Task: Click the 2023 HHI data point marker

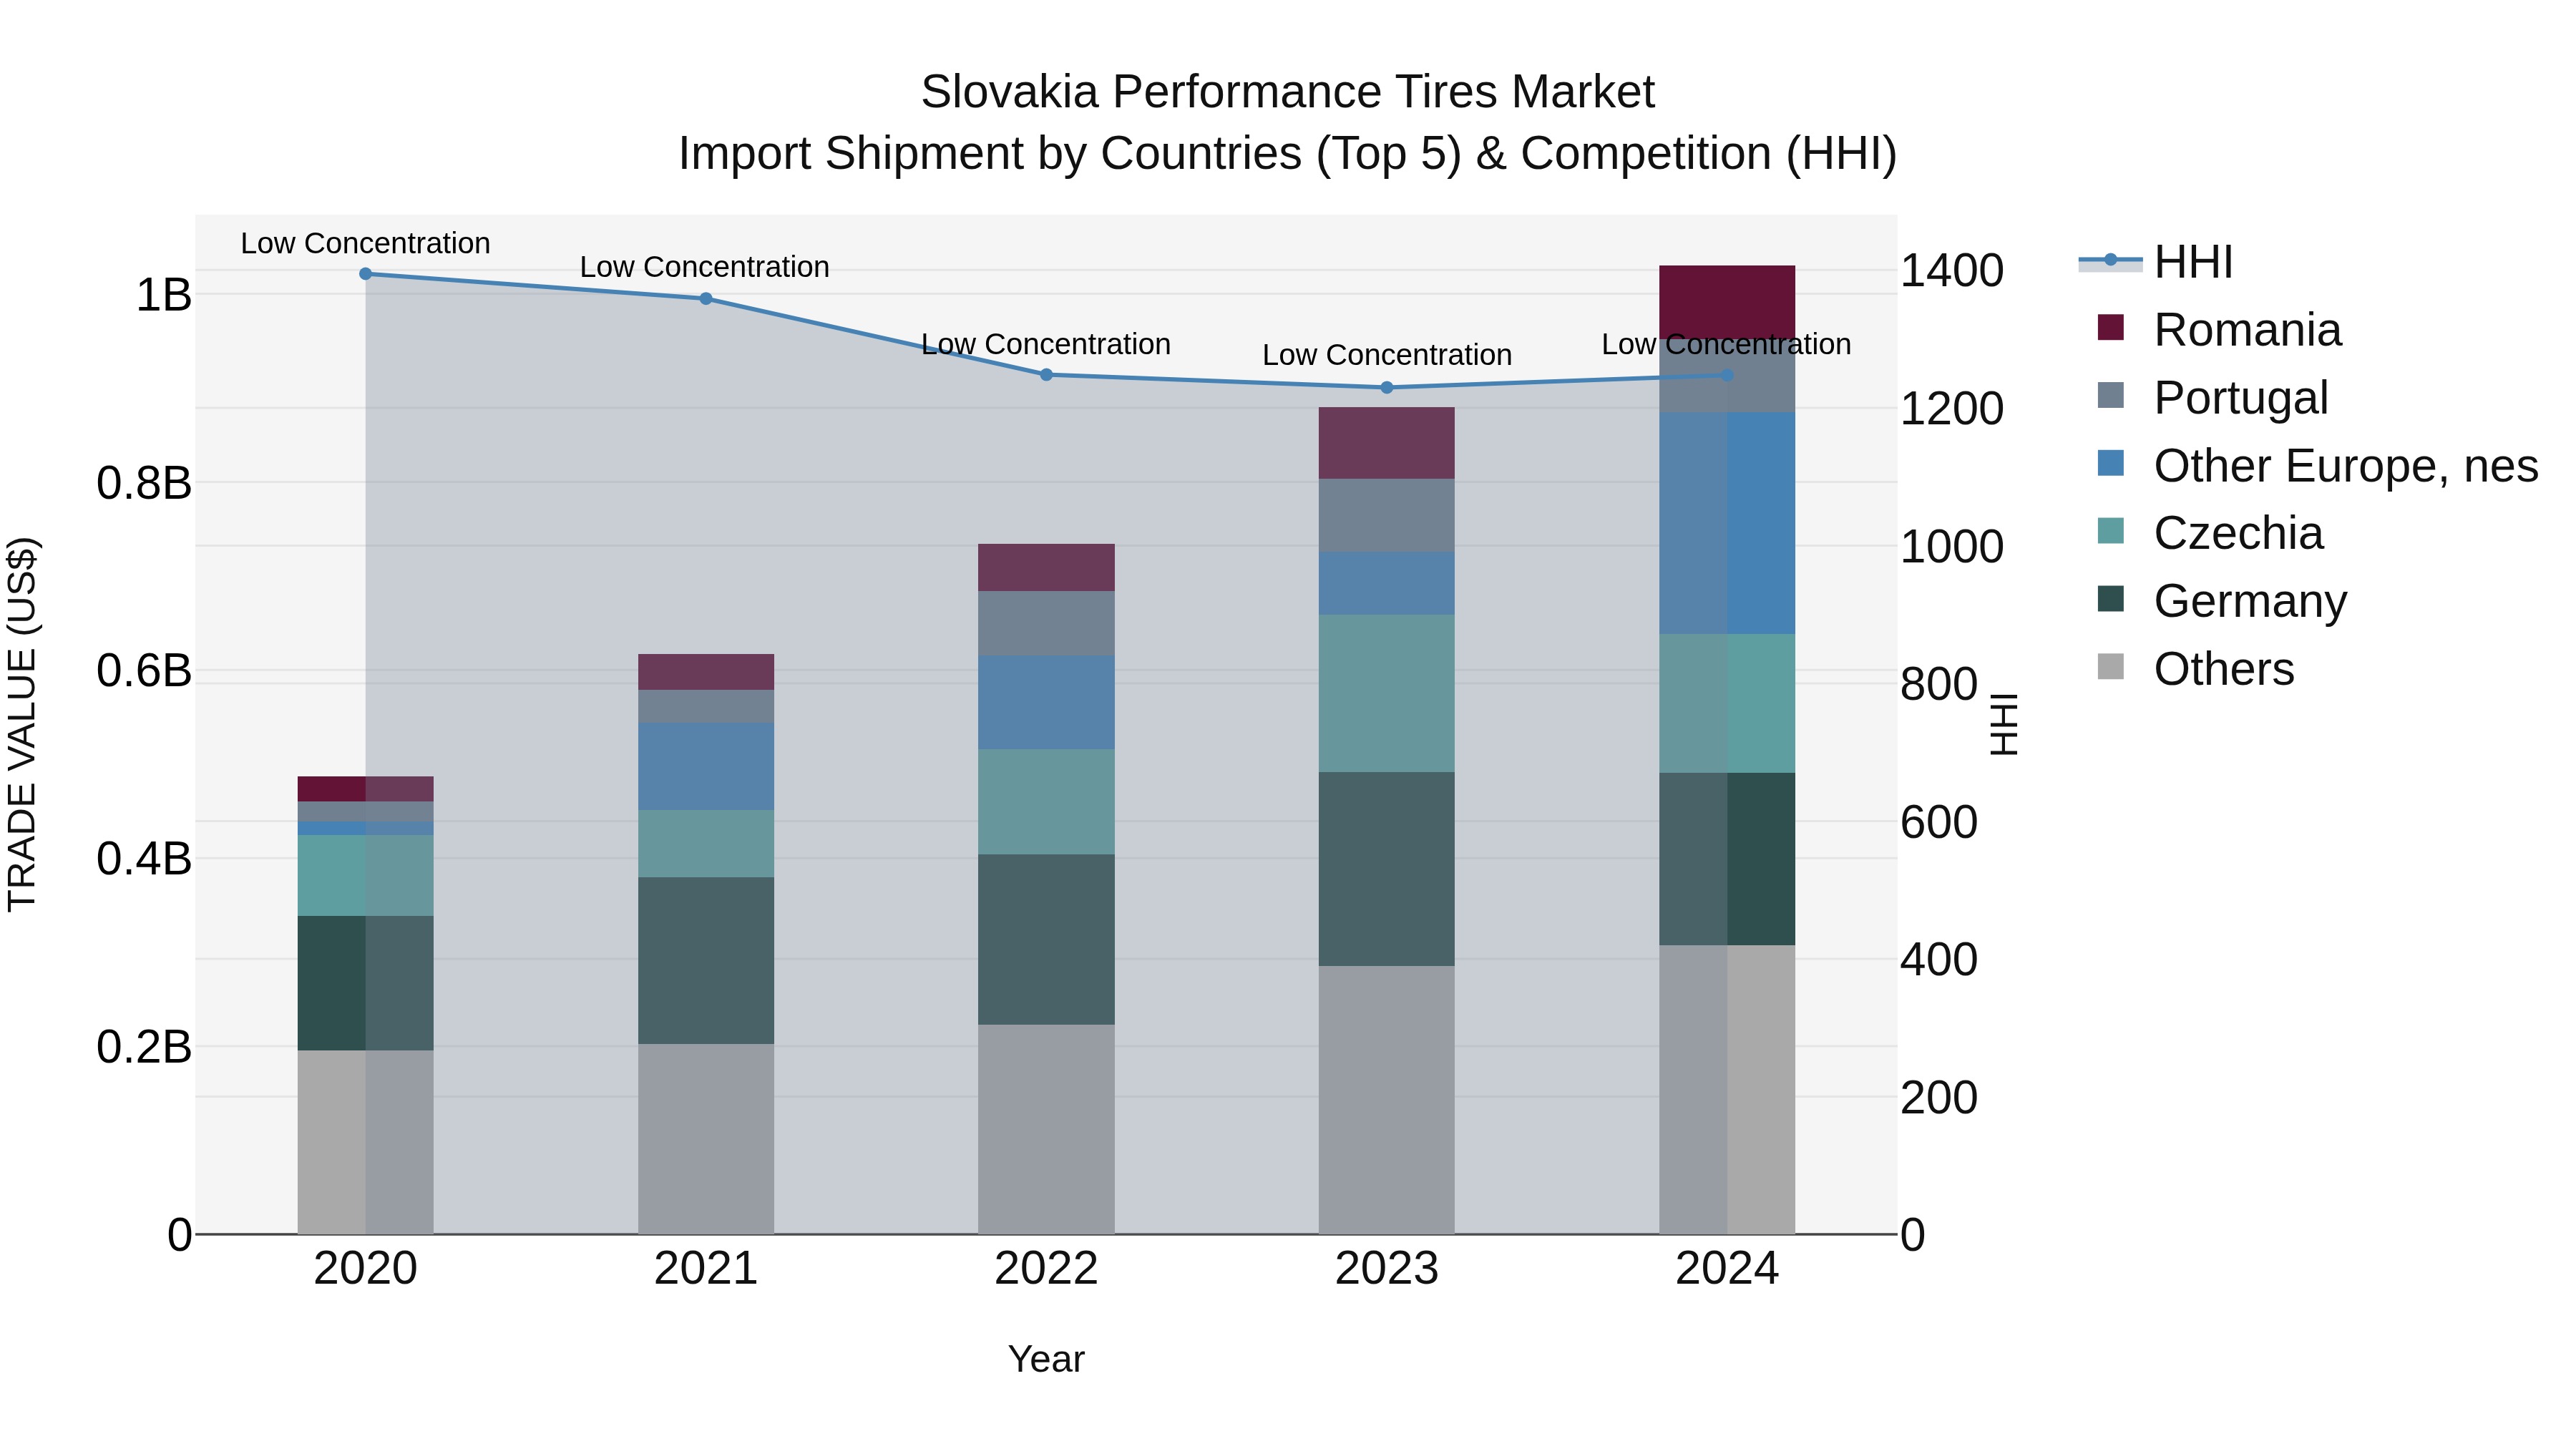Action: tap(1387, 388)
